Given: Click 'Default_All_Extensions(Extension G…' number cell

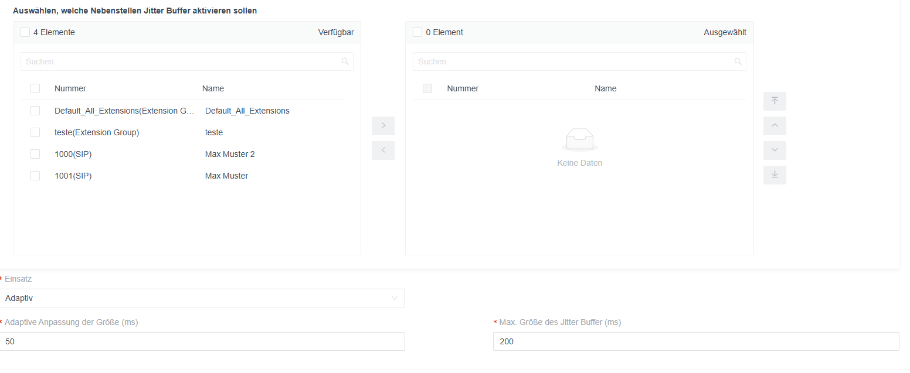Looking at the screenshot, I should click(x=124, y=111).
